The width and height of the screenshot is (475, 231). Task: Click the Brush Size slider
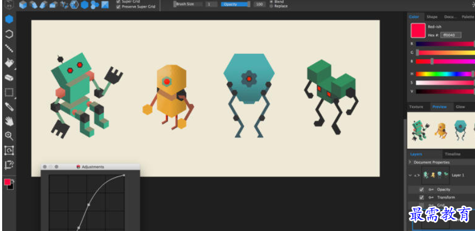(188, 4)
